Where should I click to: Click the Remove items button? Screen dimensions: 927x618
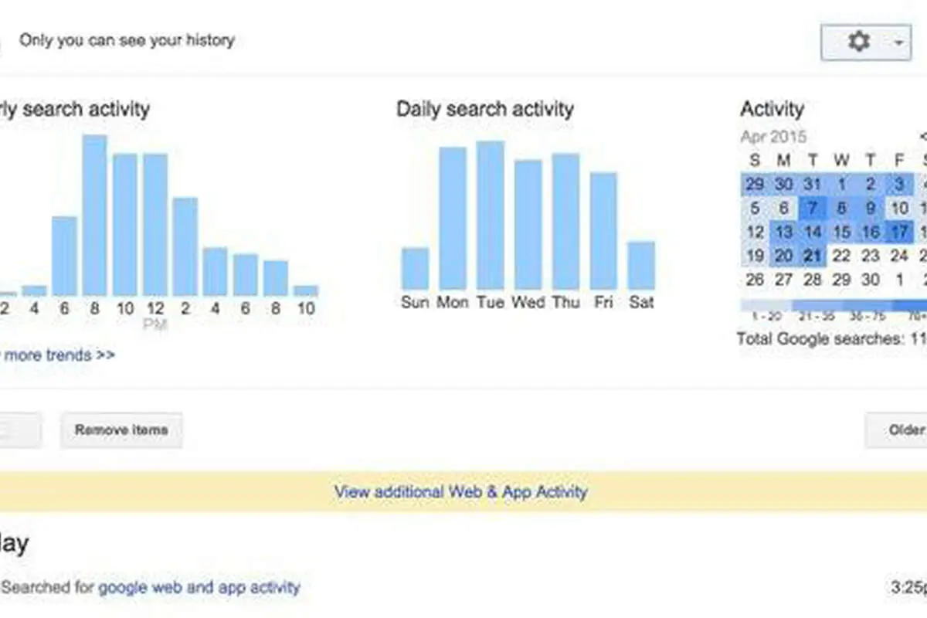click(121, 430)
